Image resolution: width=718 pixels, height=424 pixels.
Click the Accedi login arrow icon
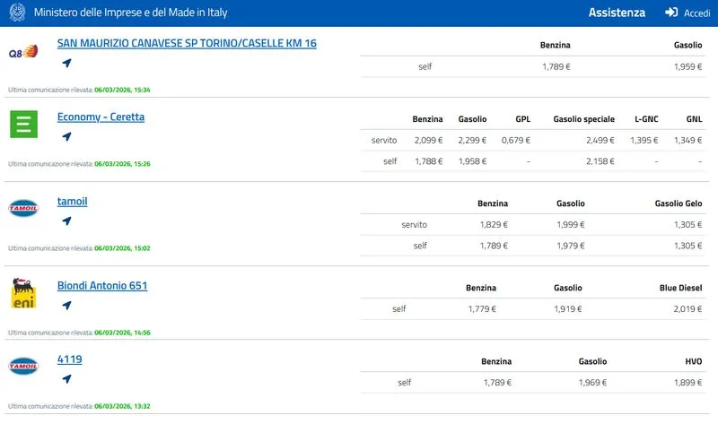[671, 13]
